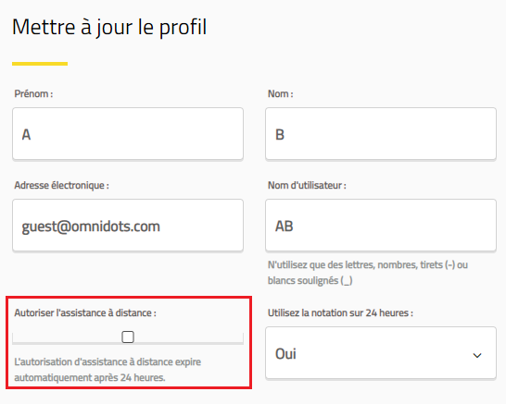Click the Prénom label
This screenshot has width=506, height=404.
coord(33,93)
